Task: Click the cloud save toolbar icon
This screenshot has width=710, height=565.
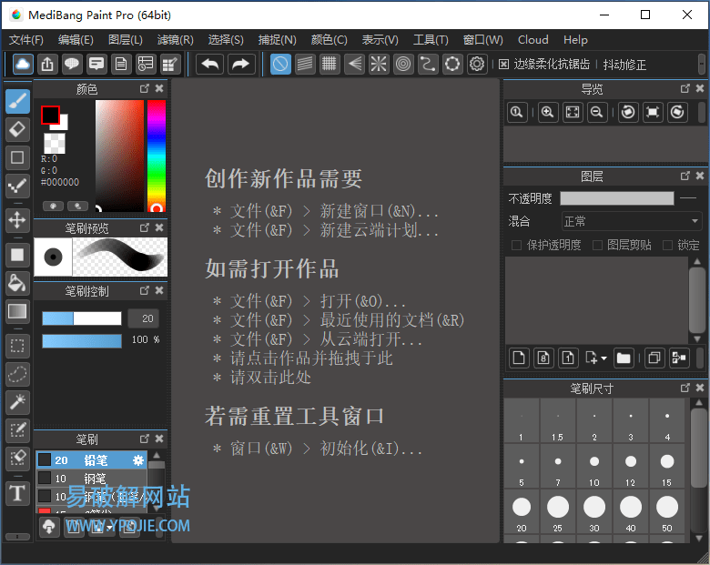Action: tap(23, 64)
